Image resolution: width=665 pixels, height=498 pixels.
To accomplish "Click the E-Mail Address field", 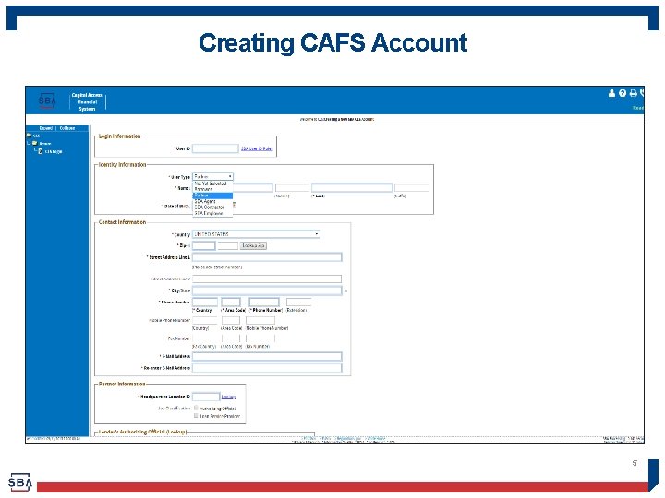I will [267, 356].
